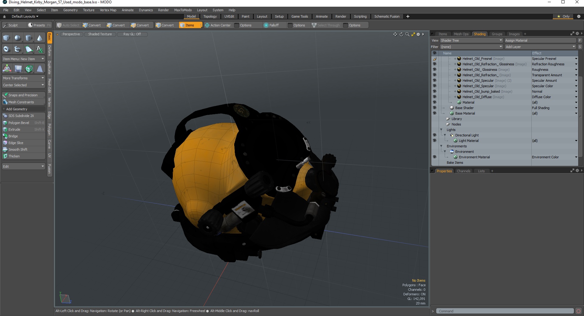Click the Extrude tool
584x316 pixels.
coord(23,129)
